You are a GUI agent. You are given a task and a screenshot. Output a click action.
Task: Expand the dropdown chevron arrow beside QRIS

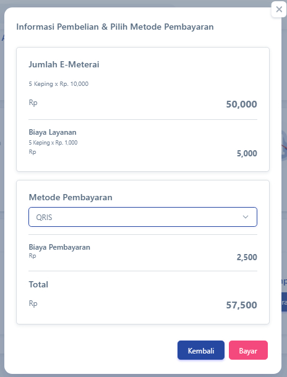coord(246,217)
